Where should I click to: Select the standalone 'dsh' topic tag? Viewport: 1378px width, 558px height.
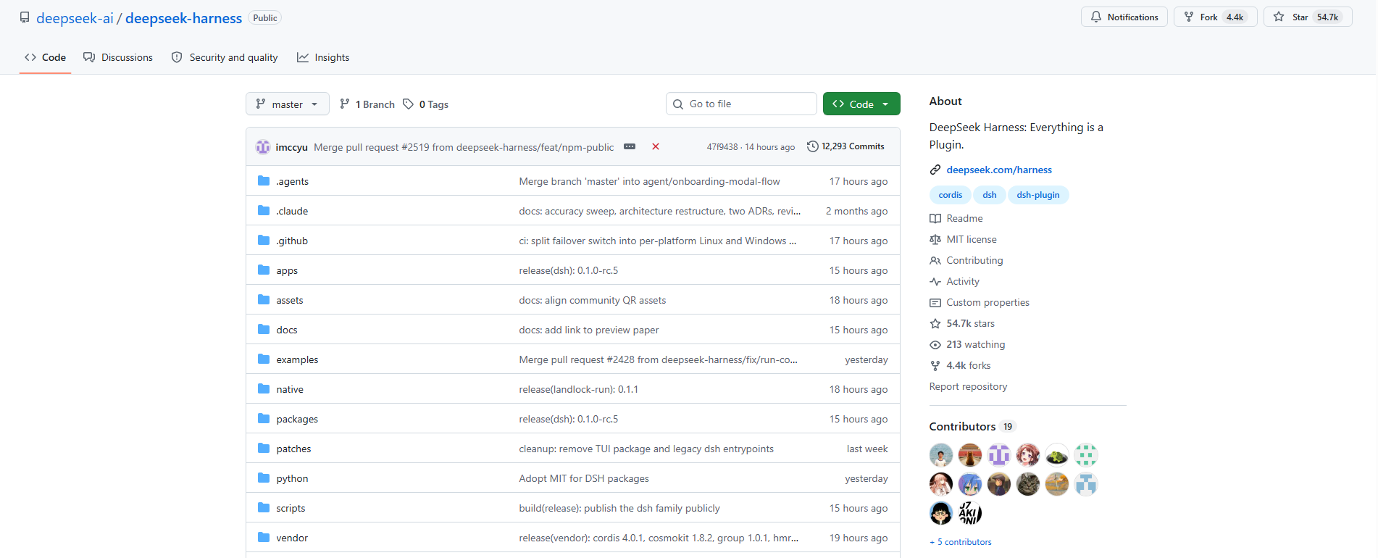click(990, 195)
